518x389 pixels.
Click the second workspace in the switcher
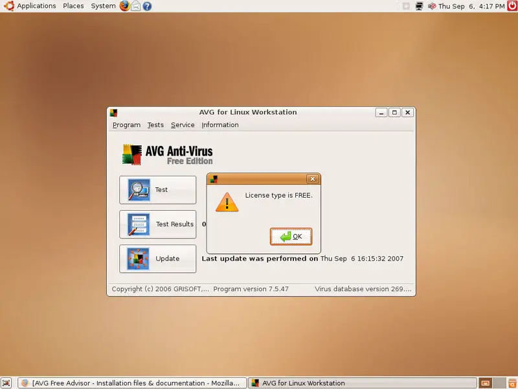pyautogui.click(x=499, y=383)
